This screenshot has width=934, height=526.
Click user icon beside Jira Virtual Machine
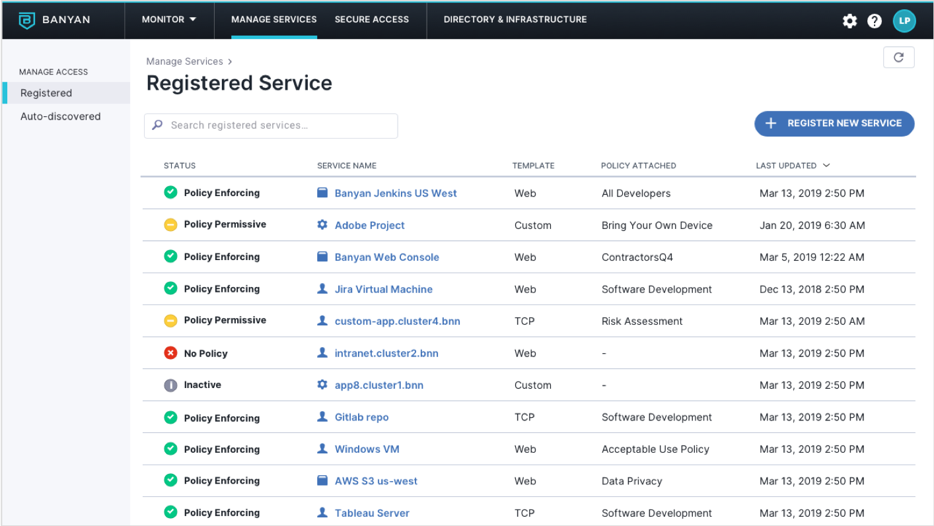click(322, 288)
